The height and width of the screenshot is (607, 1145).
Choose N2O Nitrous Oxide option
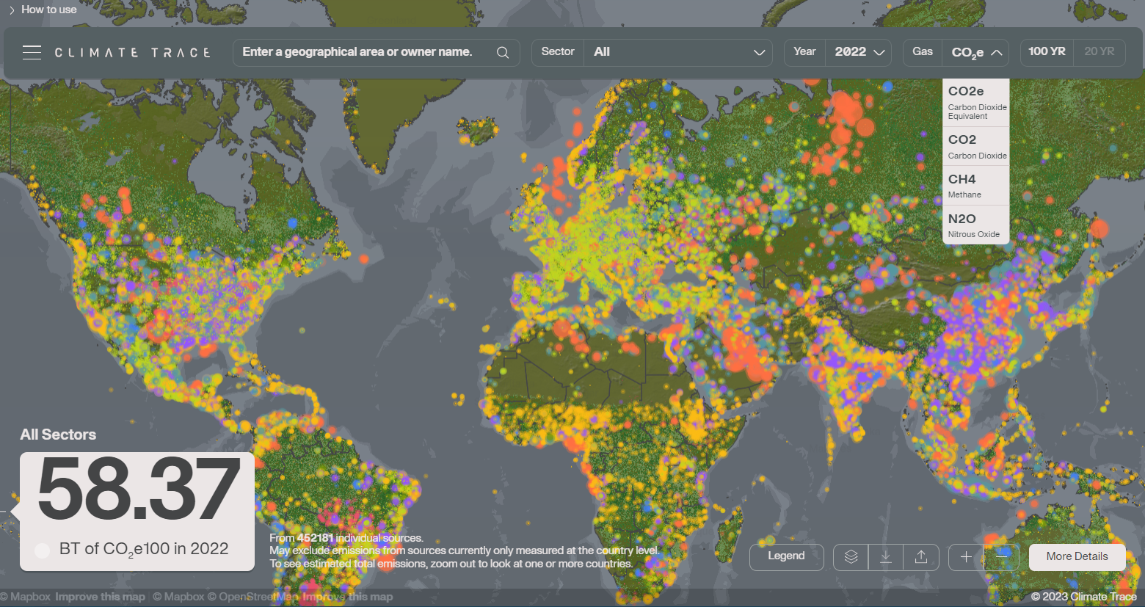coord(976,225)
